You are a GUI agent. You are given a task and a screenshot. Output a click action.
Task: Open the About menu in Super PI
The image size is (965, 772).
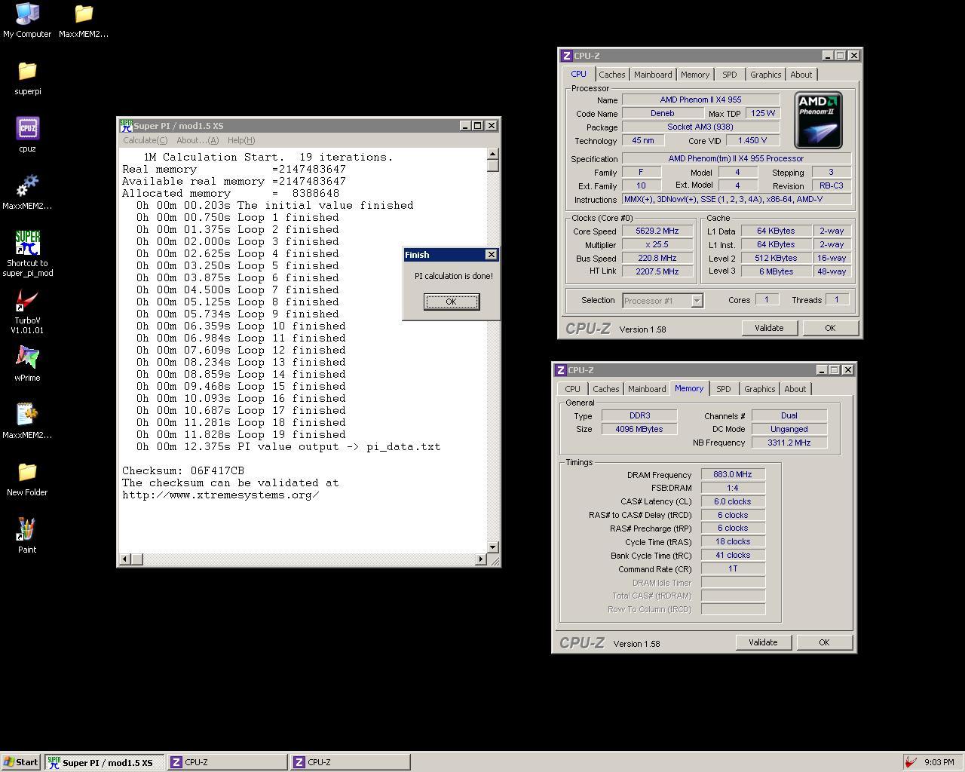[197, 140]
